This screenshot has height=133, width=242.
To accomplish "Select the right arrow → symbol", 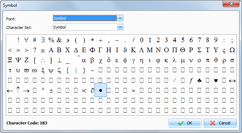I will click(x=26, y=90).
